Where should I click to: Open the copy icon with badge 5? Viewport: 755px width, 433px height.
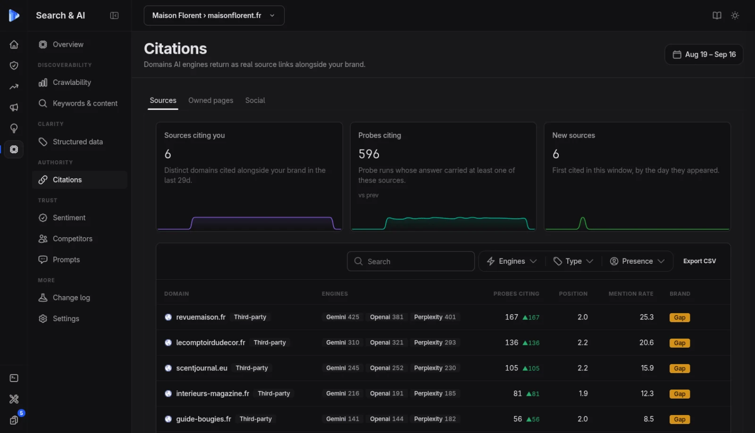[14, 420]
